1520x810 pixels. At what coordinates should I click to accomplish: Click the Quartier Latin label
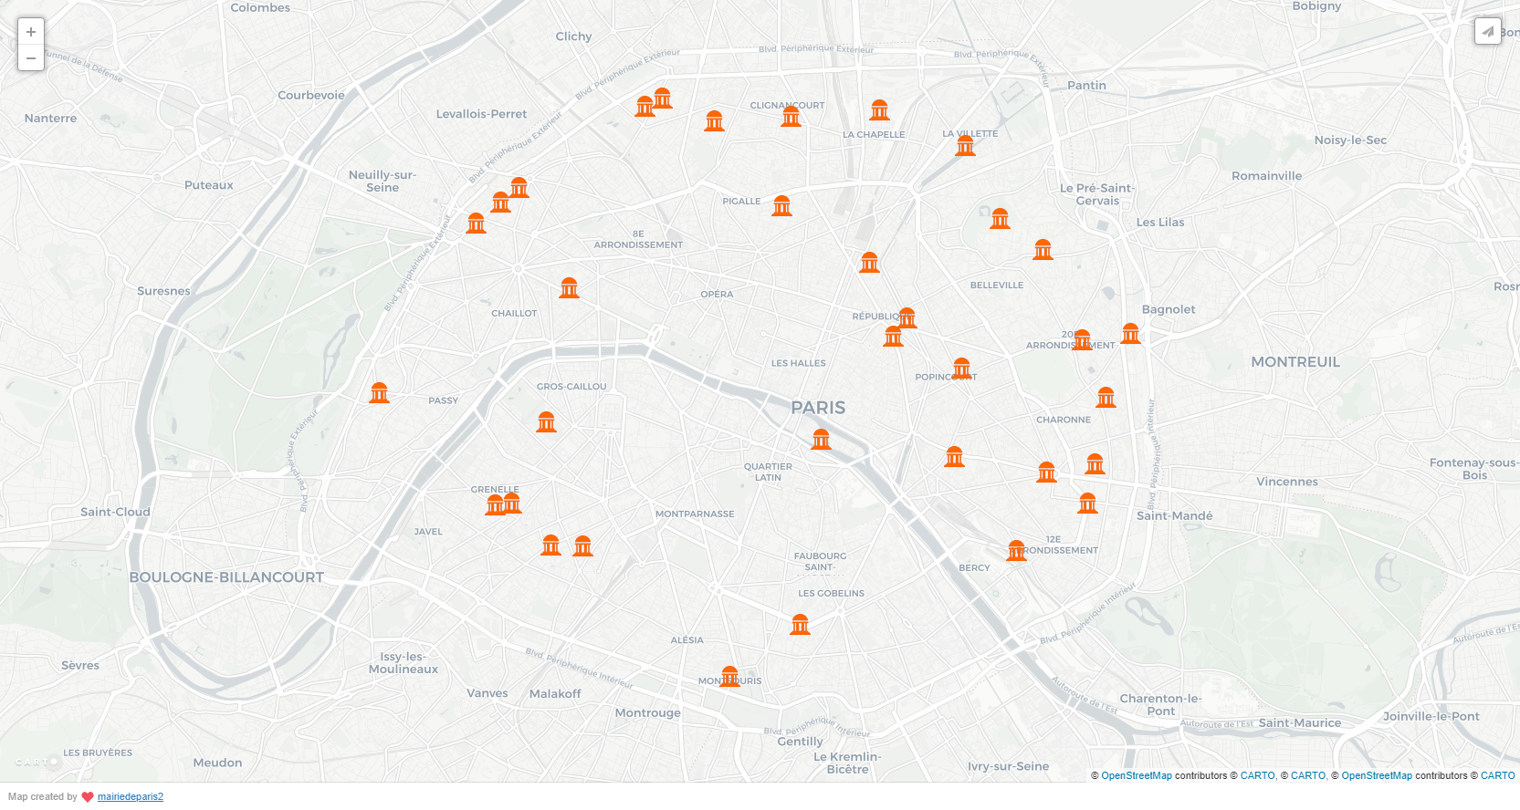pyautogui.click(x=768, y=472)
